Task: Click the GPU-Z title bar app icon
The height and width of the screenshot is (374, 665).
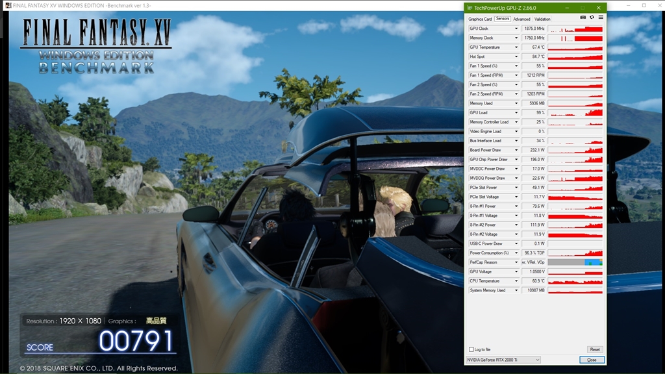Action: click(469, 8)
